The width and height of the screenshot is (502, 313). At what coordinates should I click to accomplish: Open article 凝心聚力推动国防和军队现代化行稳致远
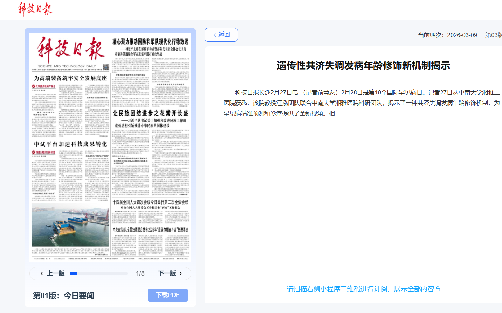click(x=150, y=42)
